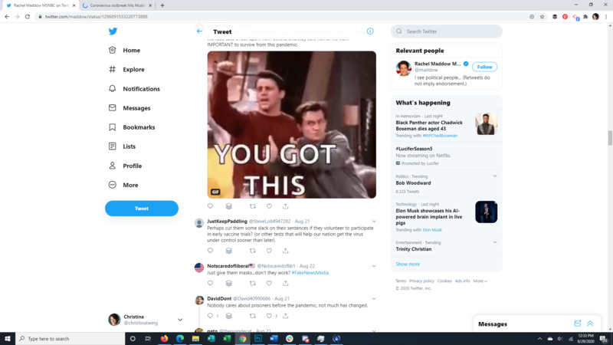Click the page's vertical scrollbar
Image resolution: width=613 pixels, height=345 pixels.
coord(610,138)
